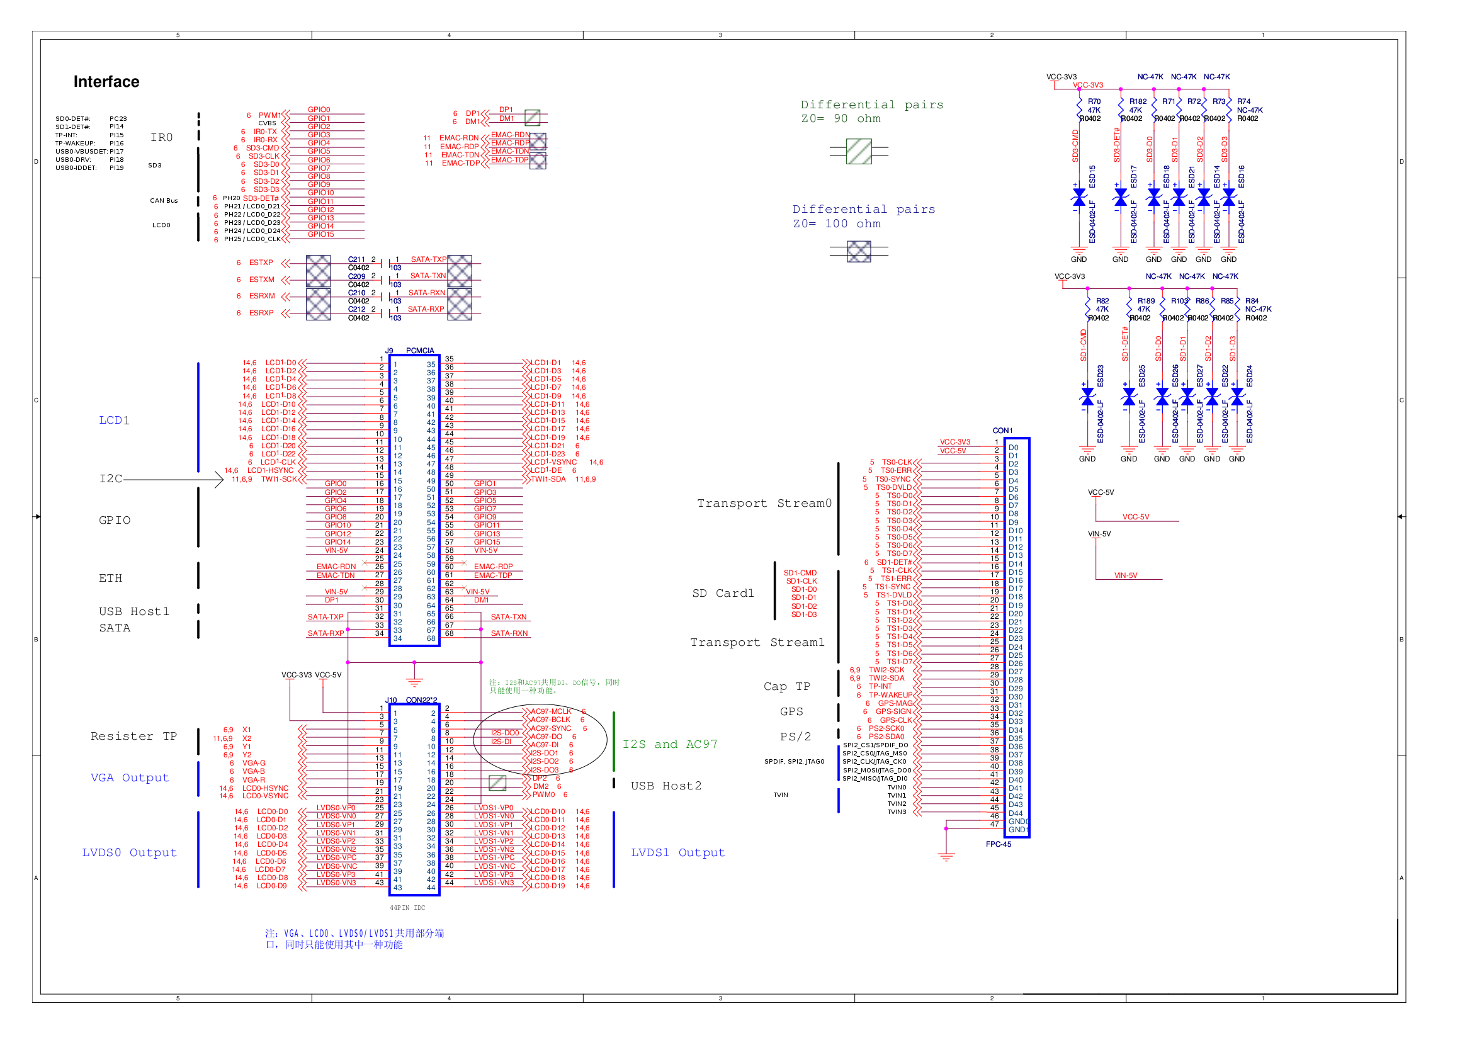Select the PS2-SCK0 net label
1472x1040 pixels.
click(x=886, y=728)
